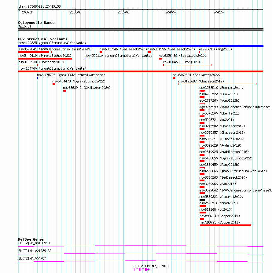The width and height of the screenshot is (272, 273).
Task: Open nsv4475728 gnomADStructuralVariants variant
Action: coord(71,75)
